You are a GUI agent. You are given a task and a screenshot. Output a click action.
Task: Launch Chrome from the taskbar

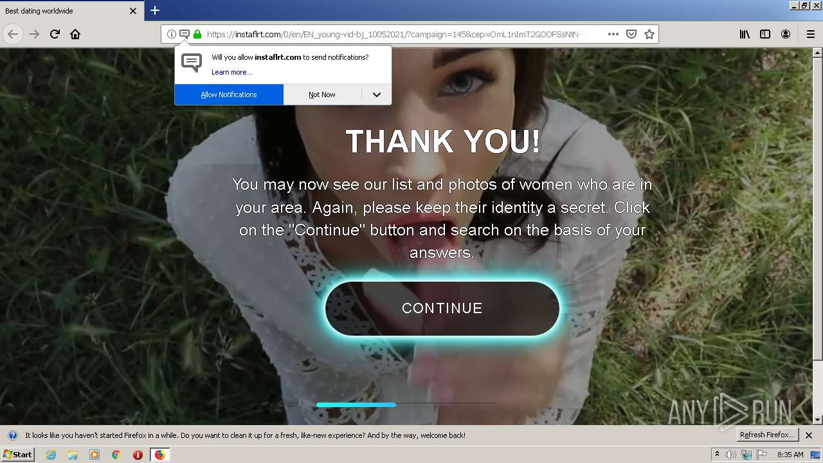(x=116, y=455)
